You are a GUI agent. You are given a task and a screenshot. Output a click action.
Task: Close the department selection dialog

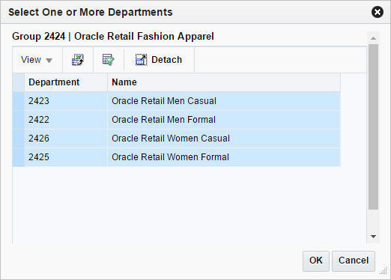pos(378,12)
